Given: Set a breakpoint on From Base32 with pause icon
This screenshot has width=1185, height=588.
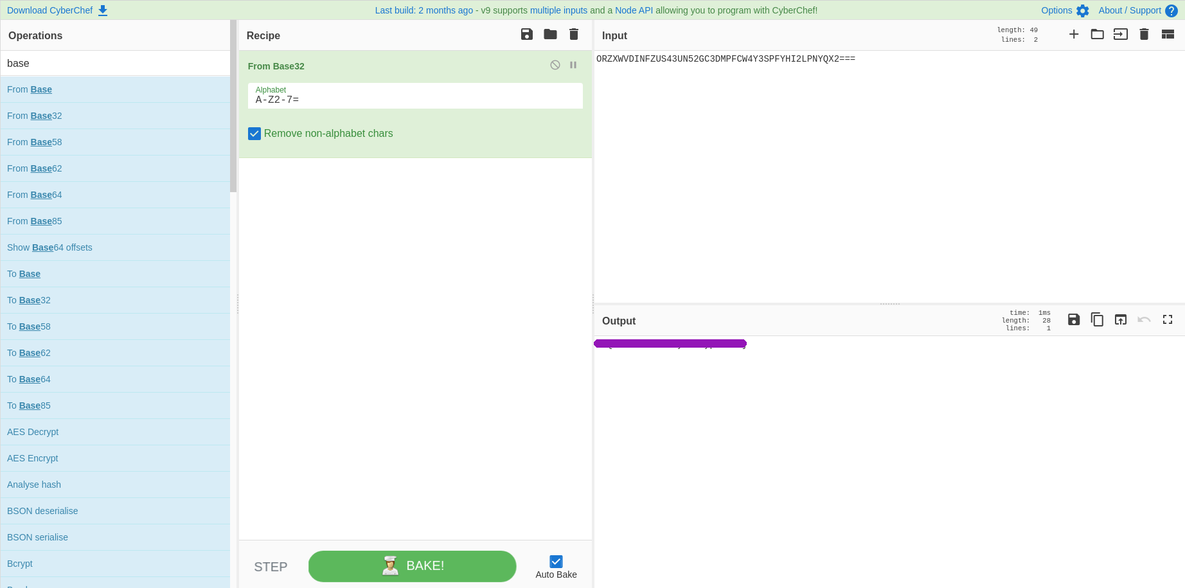Looking at the screenshot, I should [x=573, y=64].
